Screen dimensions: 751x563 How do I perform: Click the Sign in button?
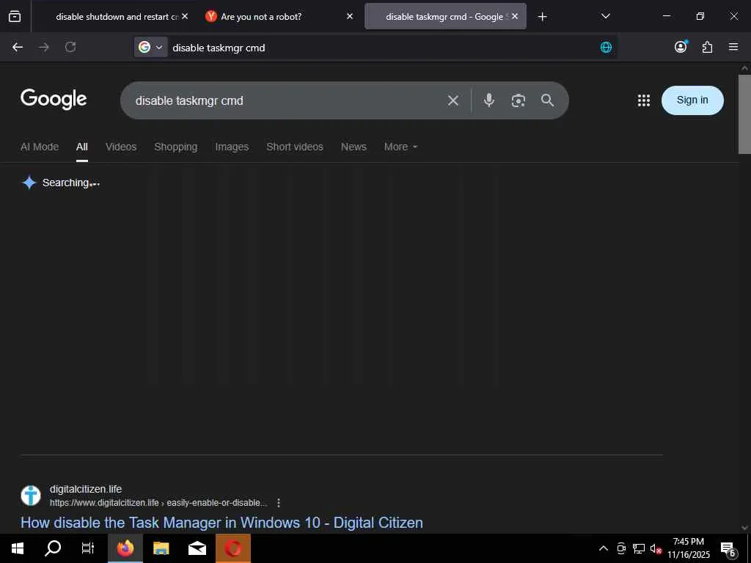(692, 100)
